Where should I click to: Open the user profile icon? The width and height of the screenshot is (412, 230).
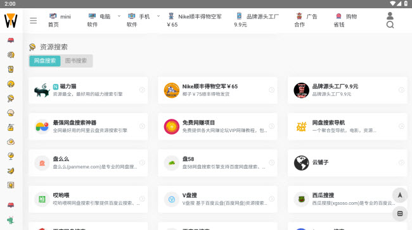[x=390, y=16]
